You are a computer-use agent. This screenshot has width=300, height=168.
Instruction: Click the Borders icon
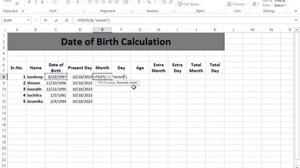55,2
